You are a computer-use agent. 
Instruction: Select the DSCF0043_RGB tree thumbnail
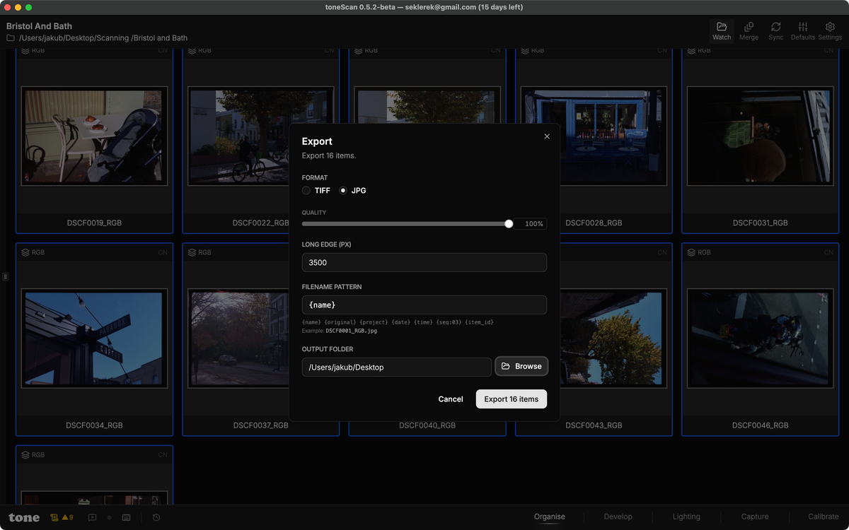(x=613, y=338)
